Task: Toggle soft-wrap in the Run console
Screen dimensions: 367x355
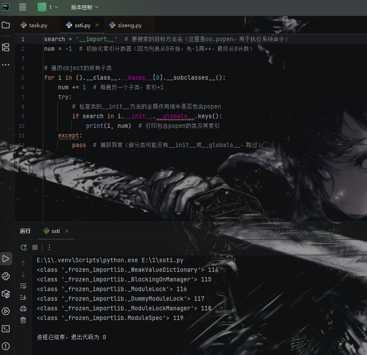Action: click(x=23, y=286)
